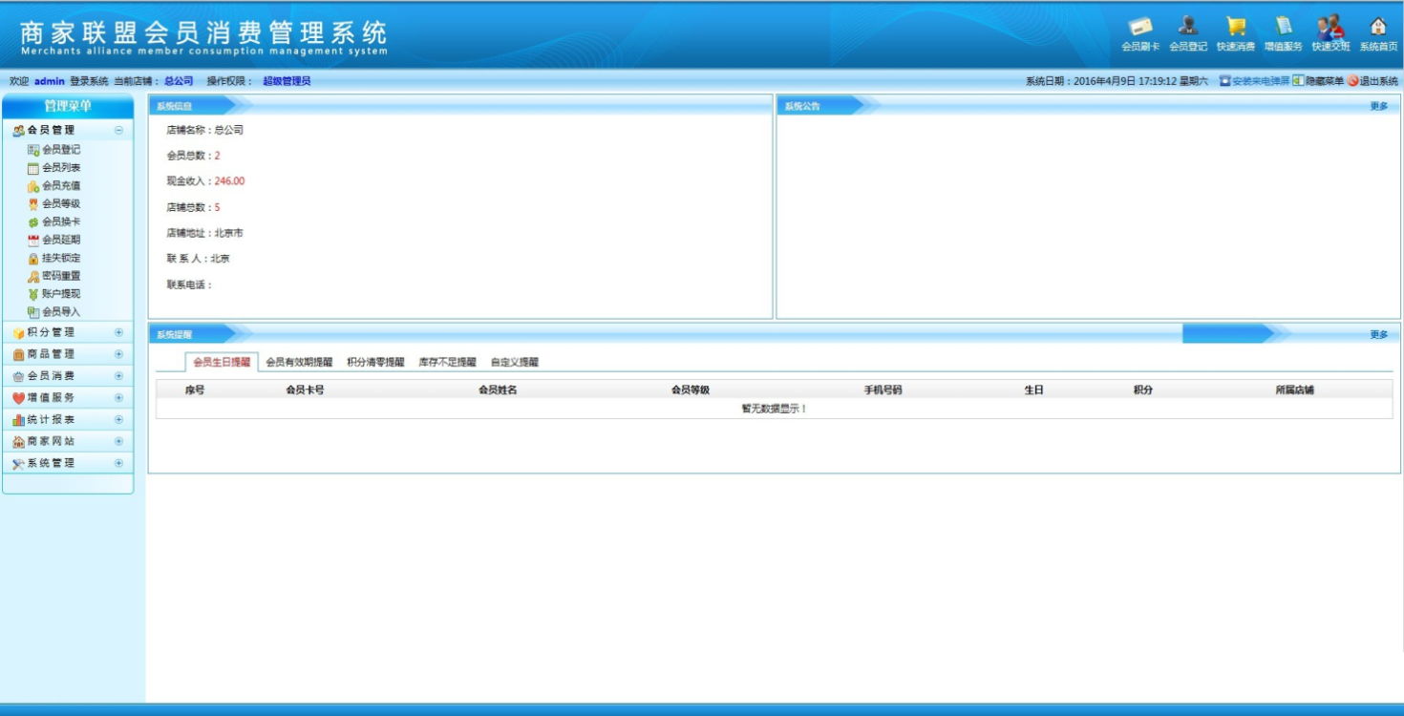The width and height of the screenshot is (1404, 716).
Task: Click the 管理菜单 sidebar header
Action: [x=68, y=106]
